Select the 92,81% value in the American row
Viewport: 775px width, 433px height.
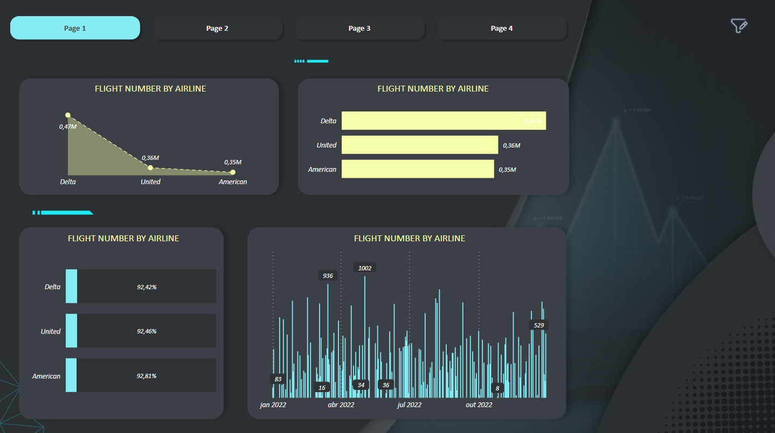click(147, 376)
